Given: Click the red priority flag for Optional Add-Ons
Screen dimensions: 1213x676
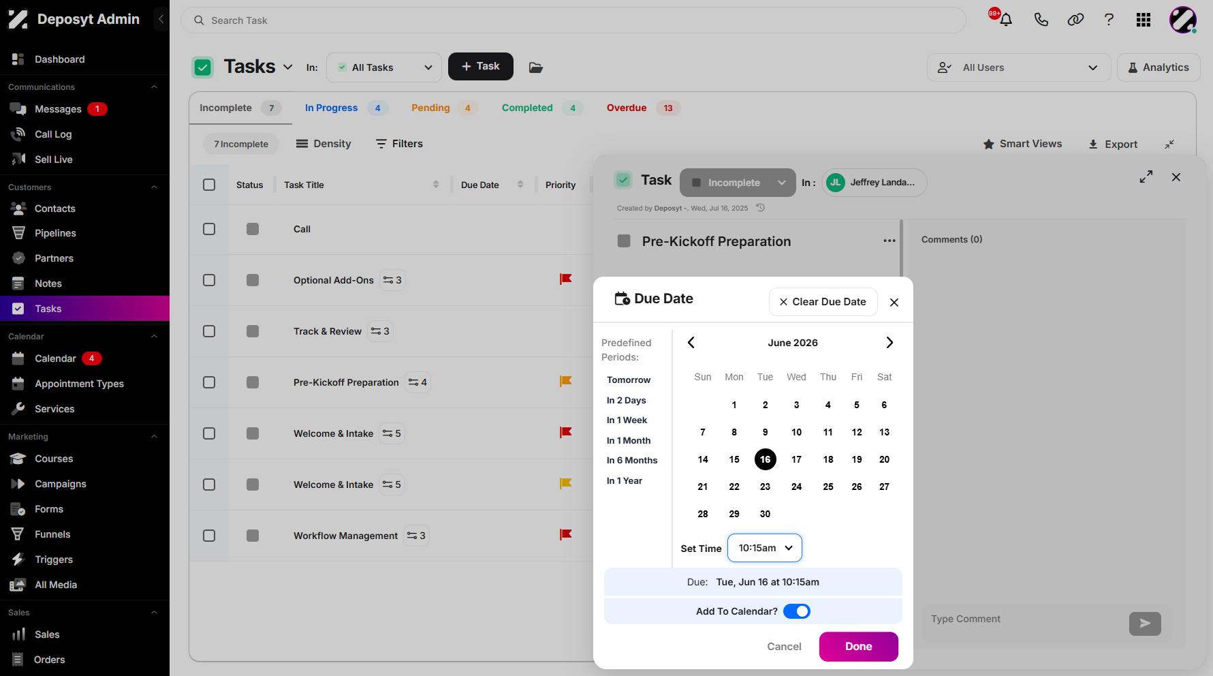Looking at the screenshot, I should coord(565,279).
